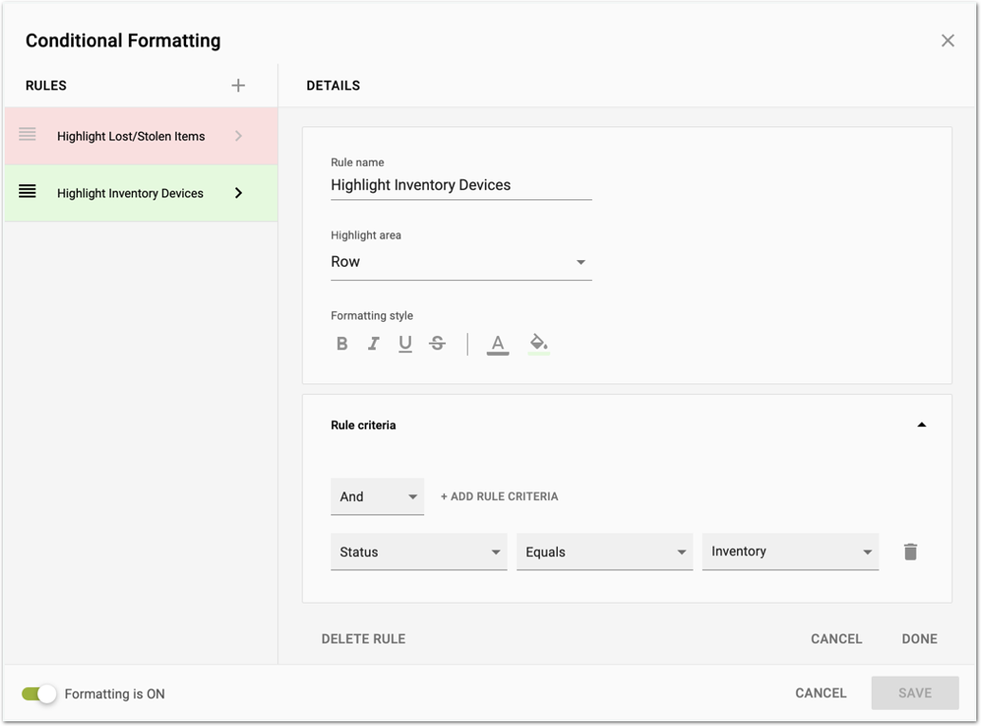
Task: Grab drag handle of Highlight Lost/Stolen Items
Action: (28, 135)
